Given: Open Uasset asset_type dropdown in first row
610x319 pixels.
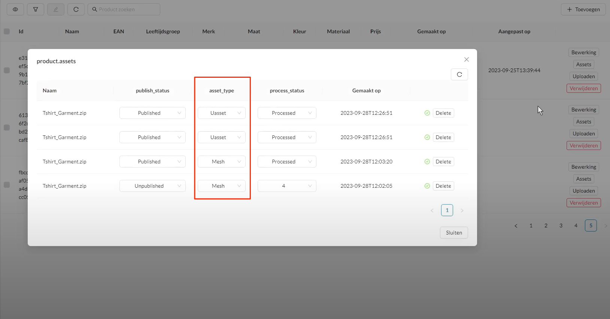Looking at the screenshot, I should [x=222, y=113].
